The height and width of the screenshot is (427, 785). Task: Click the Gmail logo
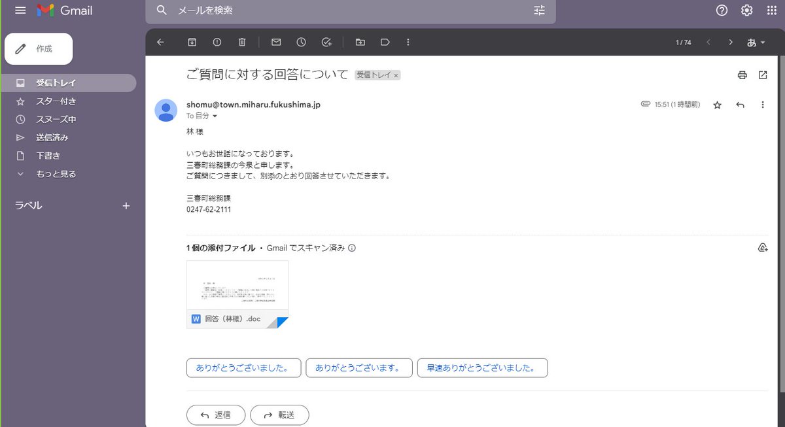click(65, 10)
